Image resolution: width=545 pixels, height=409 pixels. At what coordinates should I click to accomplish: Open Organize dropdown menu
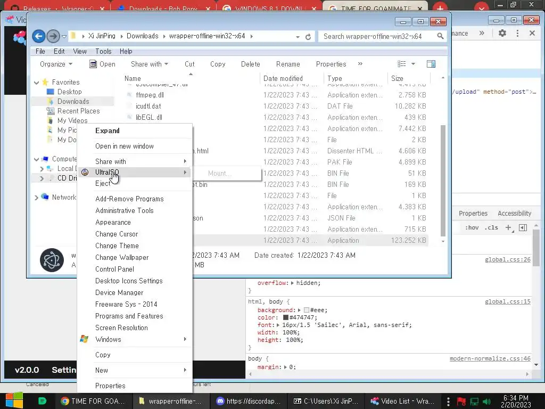56,64
